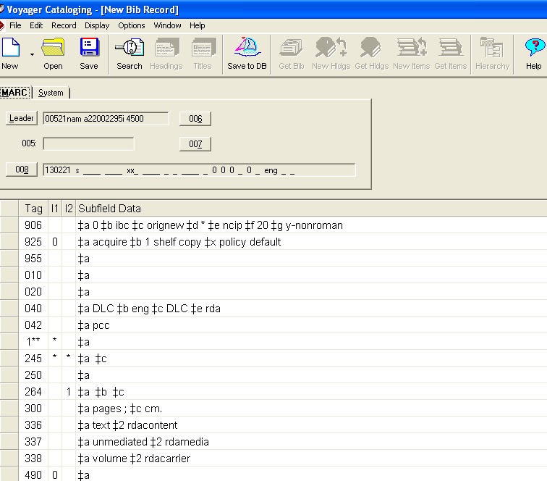The width and height of the screenshot is (547, 481).
Task: Click the 925 first indicator 0
Action: tap(55, 242)
